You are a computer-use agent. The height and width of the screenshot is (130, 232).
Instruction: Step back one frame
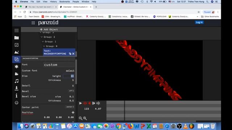pyautogui.click(x=90, y=103)
